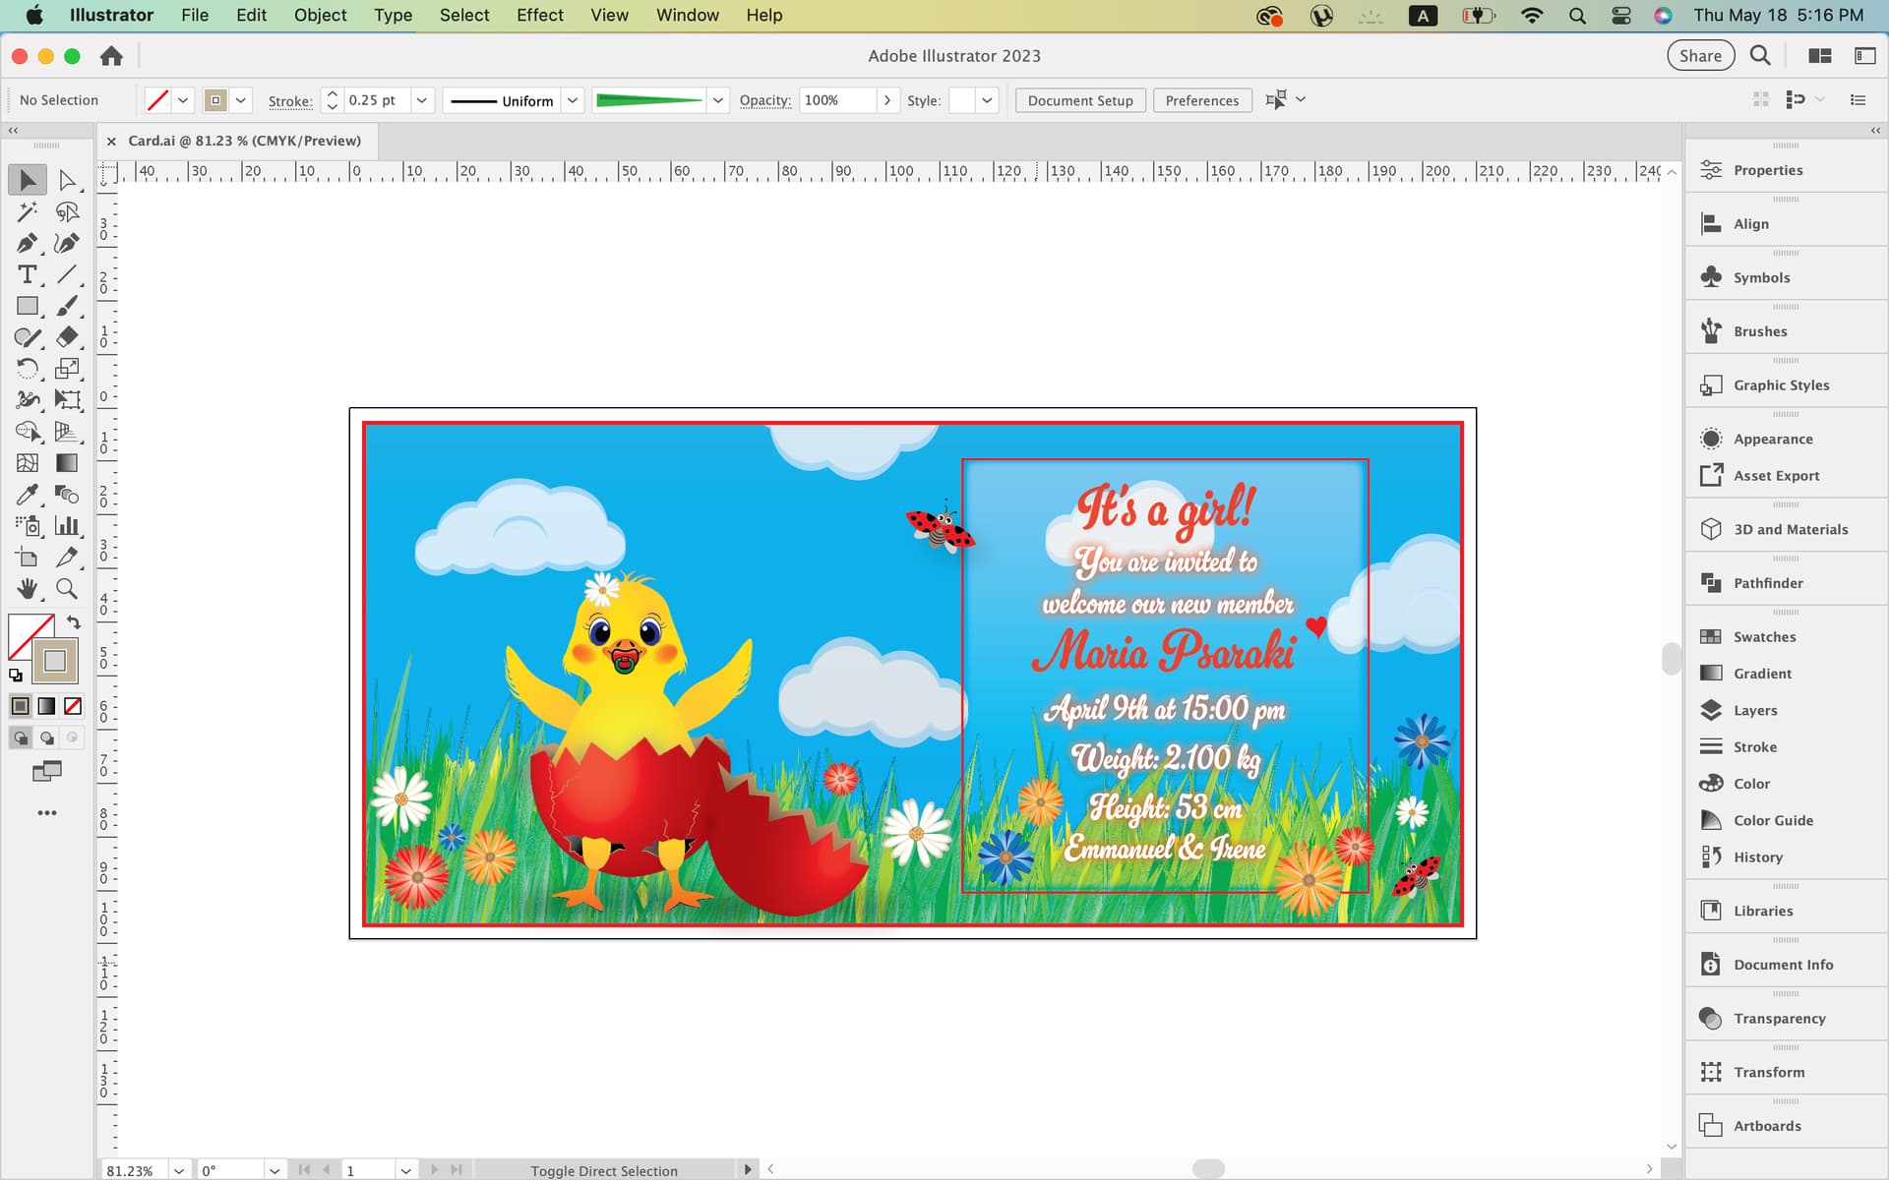Select the Direct Selection tool

point(67,180)
